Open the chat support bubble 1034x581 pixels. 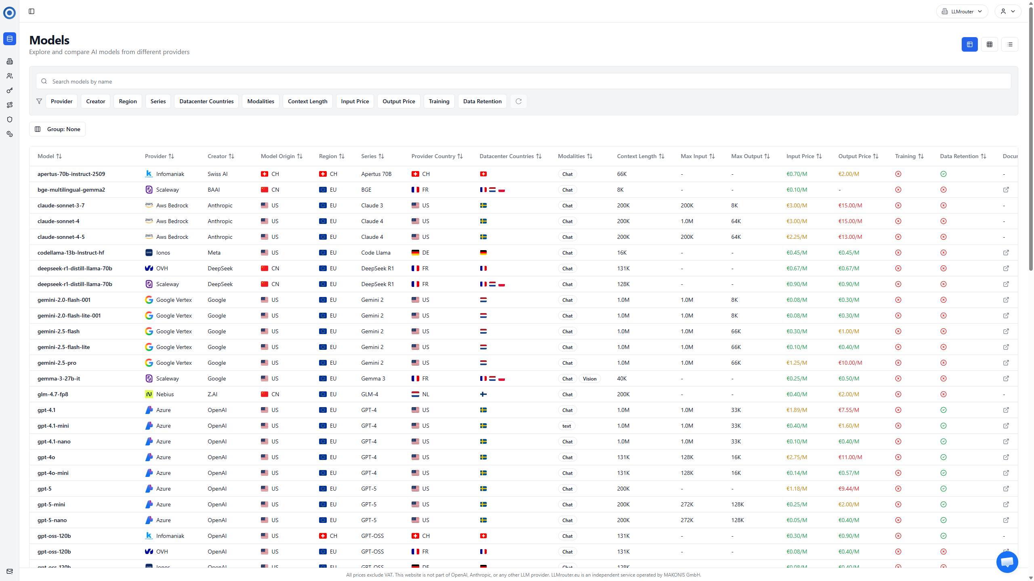[1007, 562]
